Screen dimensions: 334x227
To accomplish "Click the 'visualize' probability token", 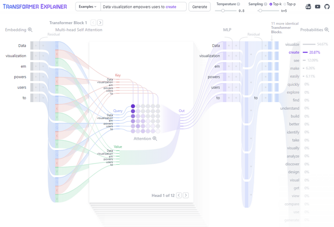I will 292,44.
